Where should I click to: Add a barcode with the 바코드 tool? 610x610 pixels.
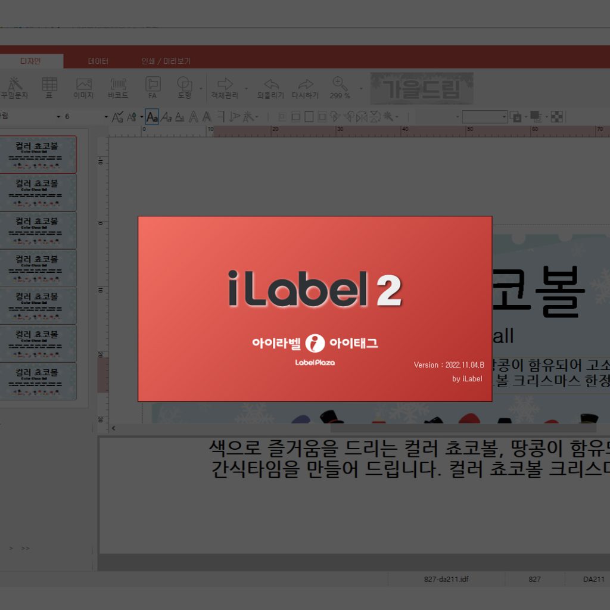pyautogui.click(x=118, y=88)
